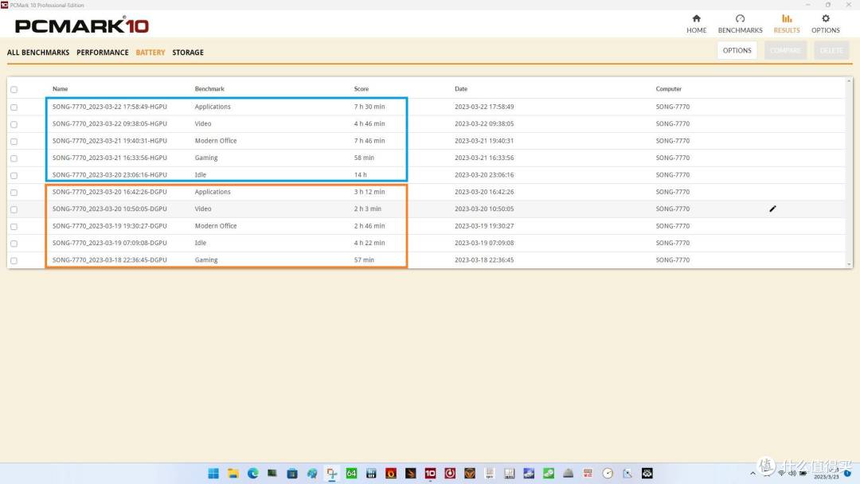This screenshot has width=860, height=484.
Task: Open result SONG-7770_2023-03-21 19:40:31-HGPU
Action: click(110, 141)
